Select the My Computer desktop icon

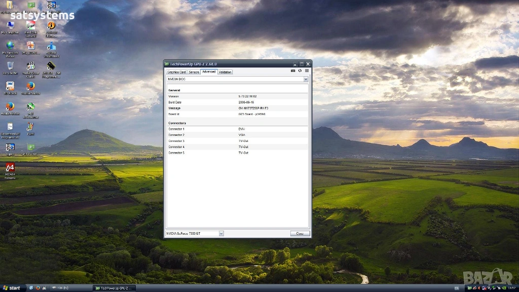click(x=10, y=25)
